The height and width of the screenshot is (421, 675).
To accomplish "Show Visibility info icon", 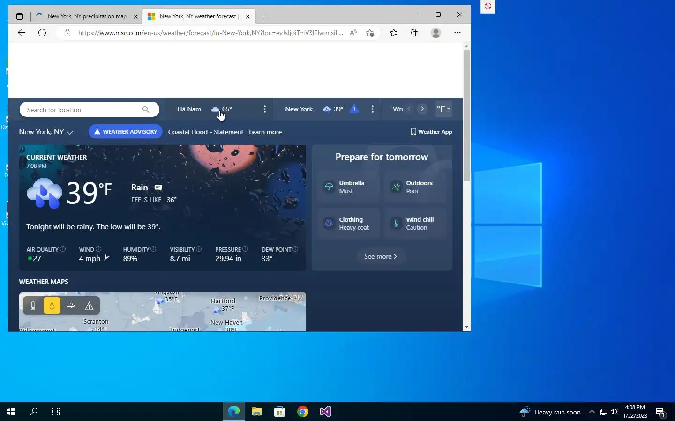I will (x=199, y=249).
